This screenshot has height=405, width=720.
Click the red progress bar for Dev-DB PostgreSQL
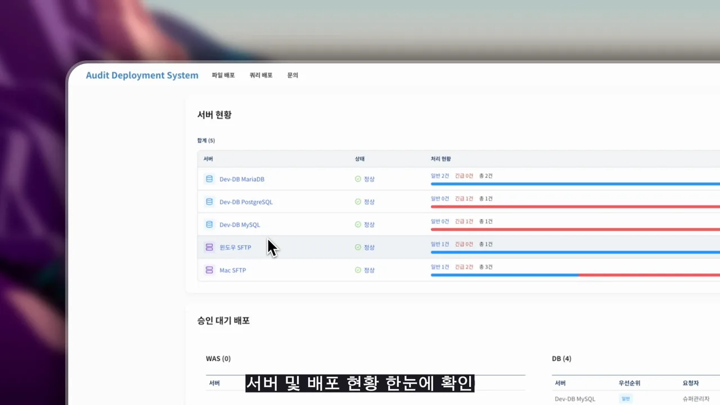tap(575, 206)
